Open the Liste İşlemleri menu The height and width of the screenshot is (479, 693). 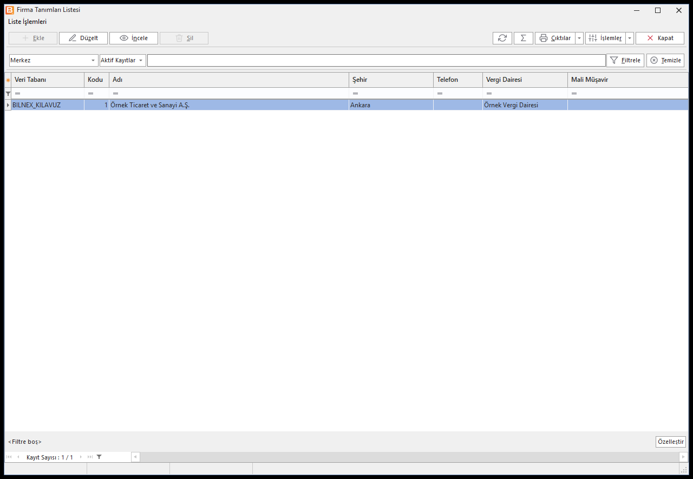28,22
